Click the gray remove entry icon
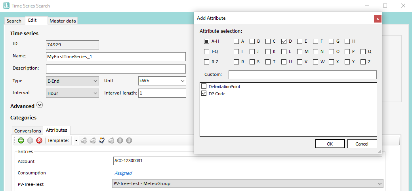This screenshot has width=412, height=191. [x=30, y=140]
